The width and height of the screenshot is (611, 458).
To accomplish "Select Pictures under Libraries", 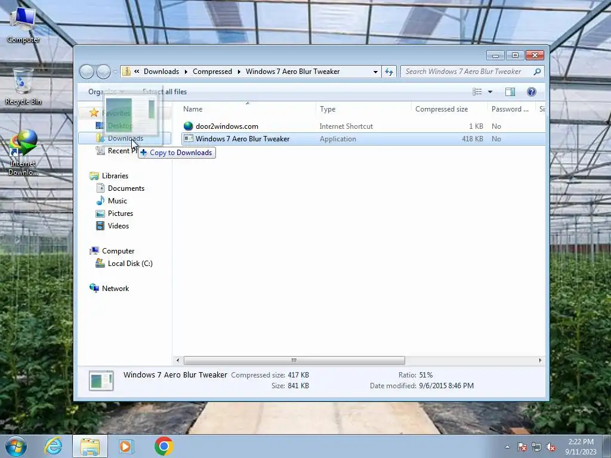I will (121, 213).
